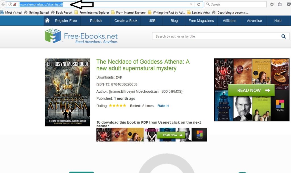Image resolution: width=291 pixels, height=173 pixels.
Task: Rate the book using the gold stars
Action: coord(117,105)
